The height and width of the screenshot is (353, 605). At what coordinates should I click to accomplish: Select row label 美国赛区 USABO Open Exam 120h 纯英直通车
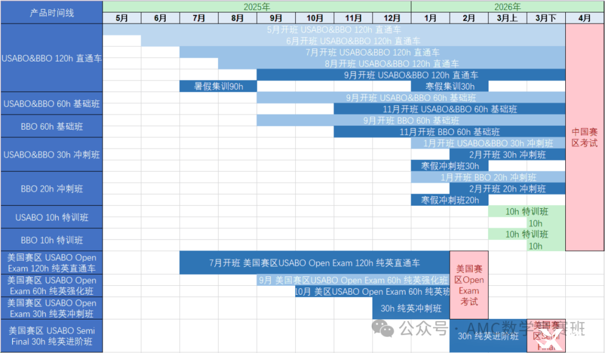pos(52,262)
